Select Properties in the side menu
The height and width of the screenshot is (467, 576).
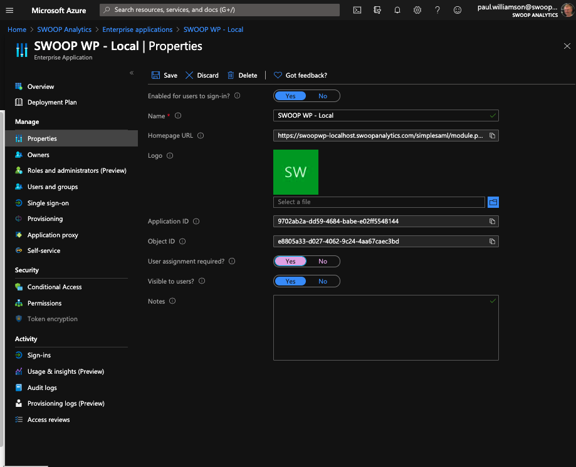click(71, 138)
